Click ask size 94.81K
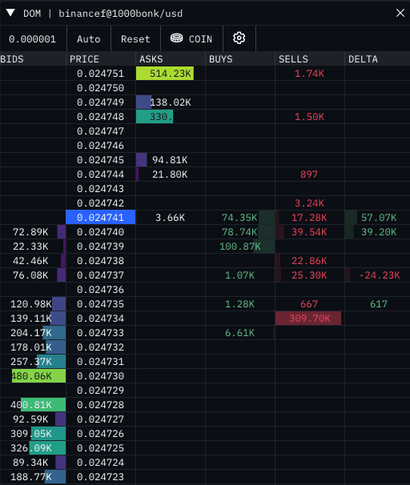 (170, 160)
